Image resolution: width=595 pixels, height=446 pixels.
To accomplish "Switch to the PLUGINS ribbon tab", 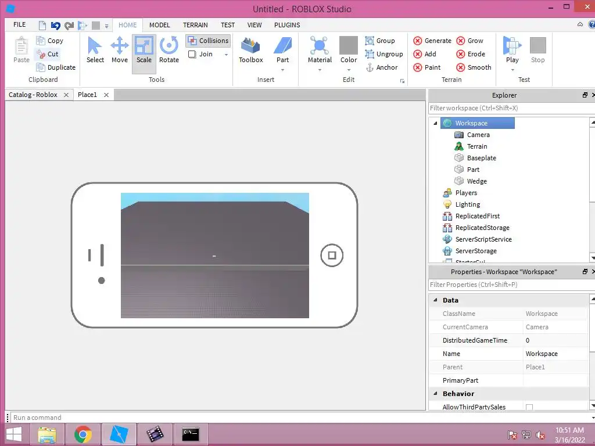I will 287,25.
